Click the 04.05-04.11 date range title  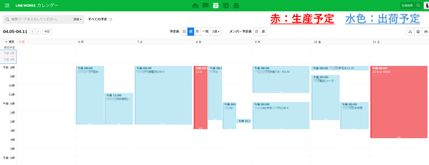15,31
